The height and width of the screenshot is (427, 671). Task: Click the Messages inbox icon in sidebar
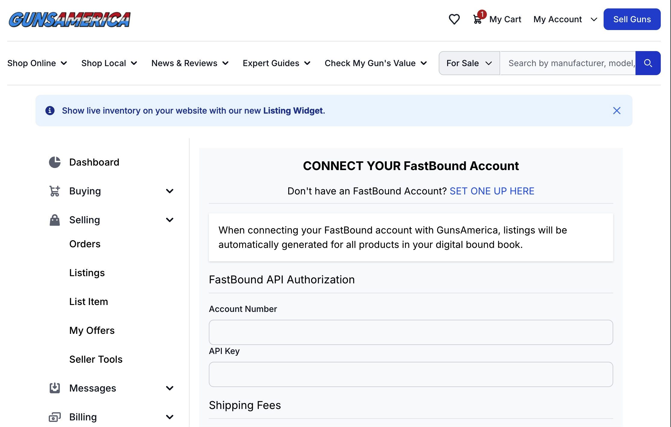pyautogui.click(x=55, y=388)
